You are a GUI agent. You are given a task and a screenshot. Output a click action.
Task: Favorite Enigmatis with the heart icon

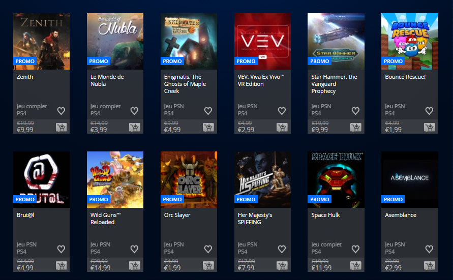[208, 111]
